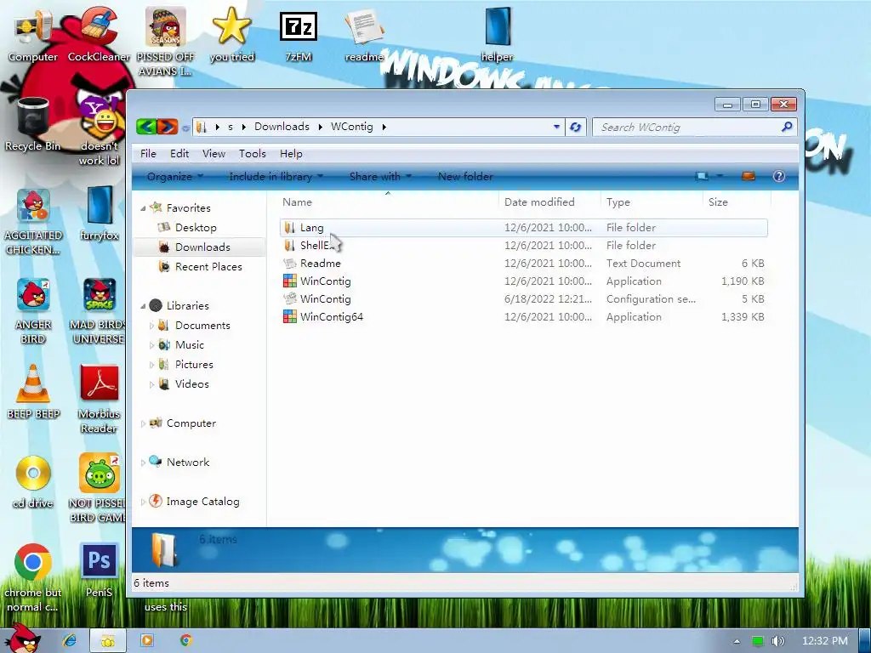
Task: Select the WinContig configuration settings file
Action: tap(524, 298)
